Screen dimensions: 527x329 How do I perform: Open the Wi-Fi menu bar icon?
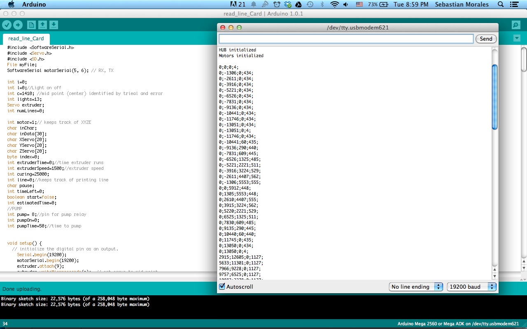click(x=334, y=5)
